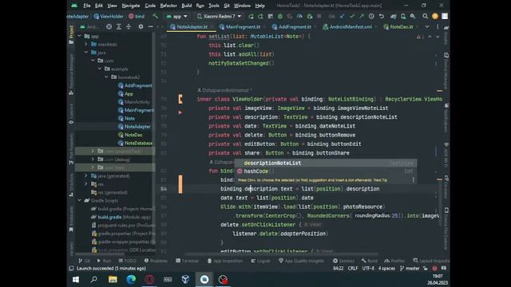
Task: Click the CRLF line separator entry
Action: click(x=353, y=269)
